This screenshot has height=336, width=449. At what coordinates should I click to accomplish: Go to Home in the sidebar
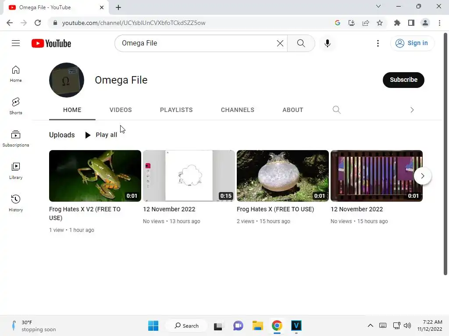(x=16, y=73)
